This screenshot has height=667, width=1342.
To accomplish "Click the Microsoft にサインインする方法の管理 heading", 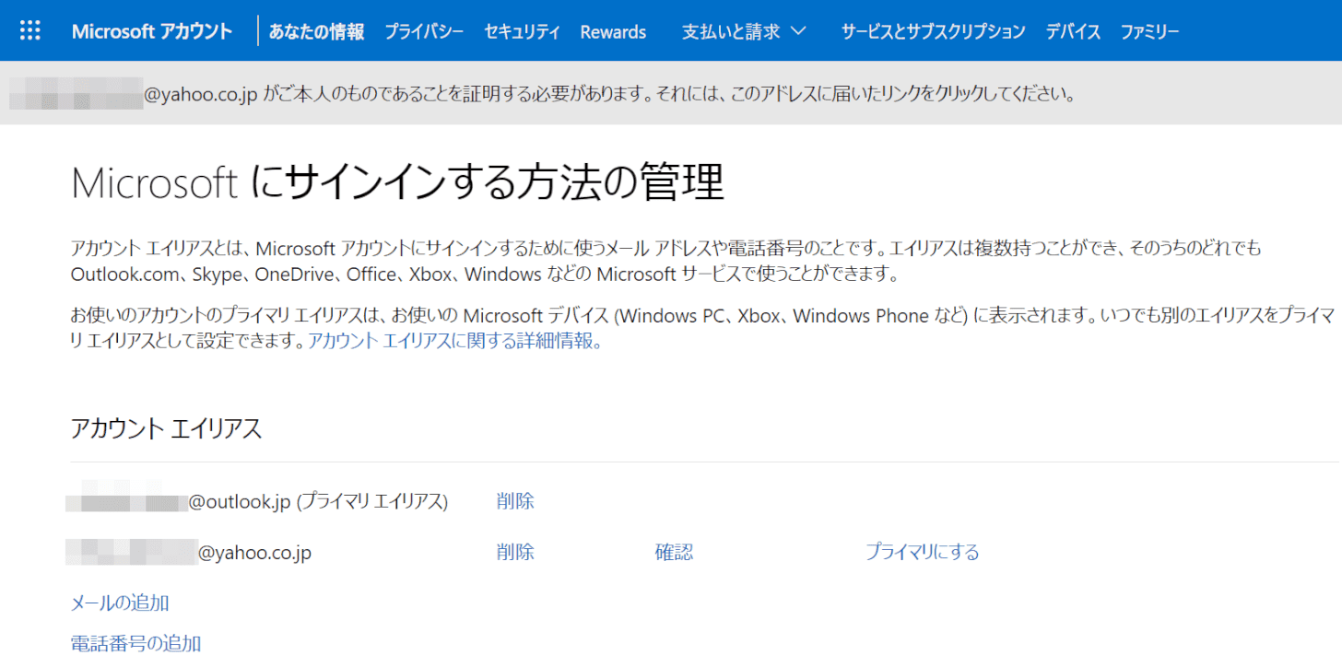I will [397, 182].
